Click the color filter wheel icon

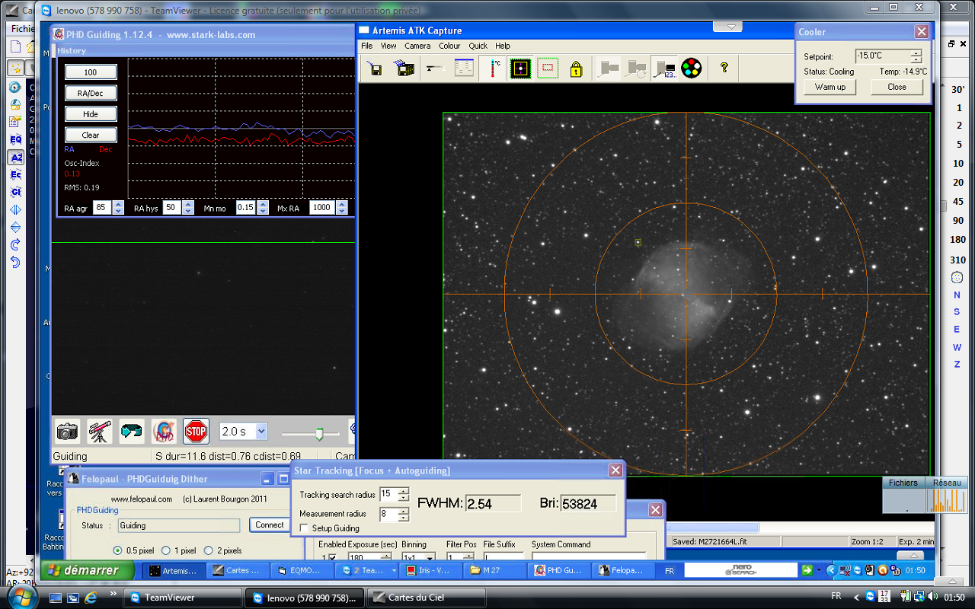691,69
